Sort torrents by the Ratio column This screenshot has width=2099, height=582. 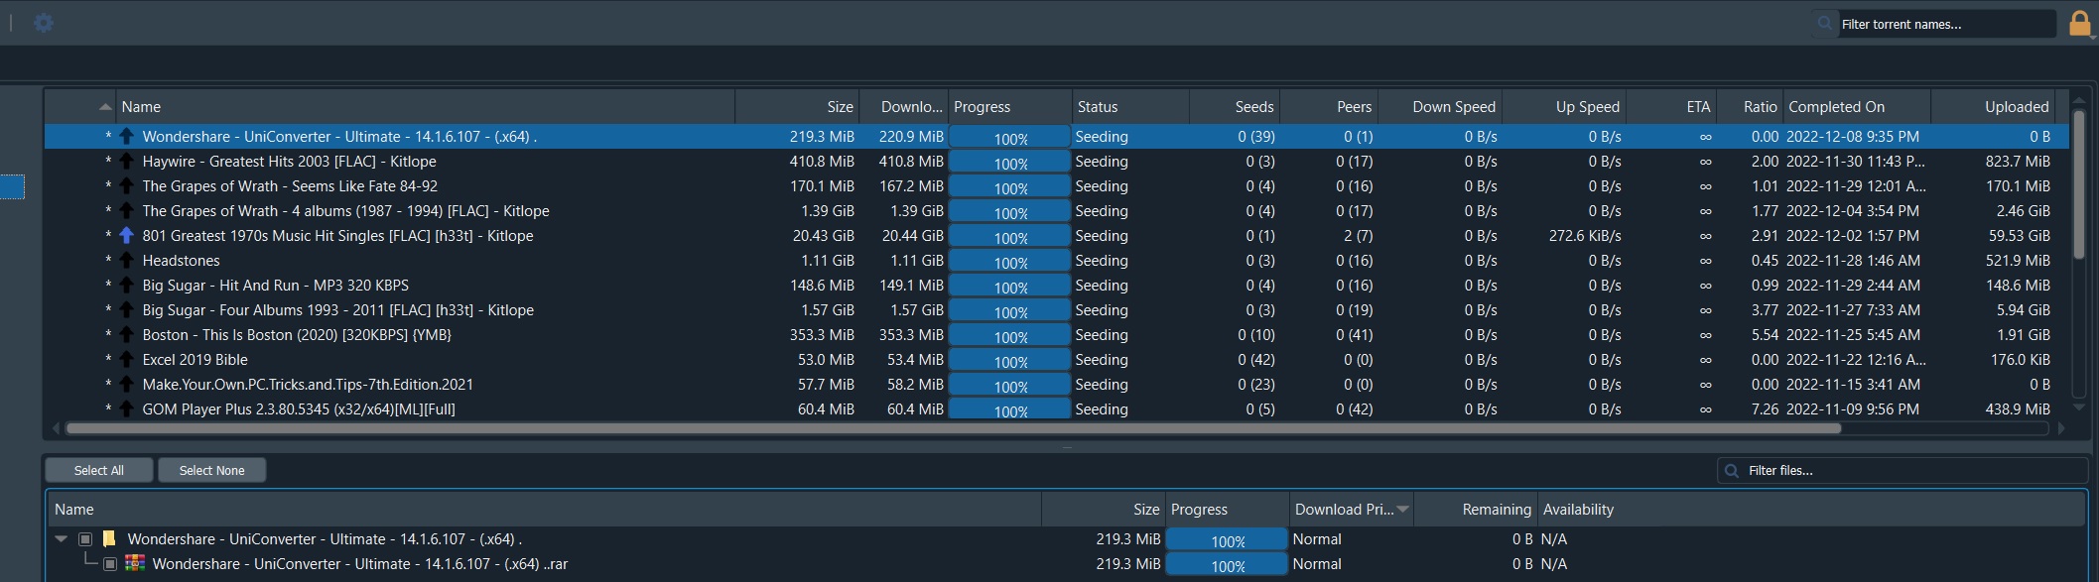[x=1760, y=107]
